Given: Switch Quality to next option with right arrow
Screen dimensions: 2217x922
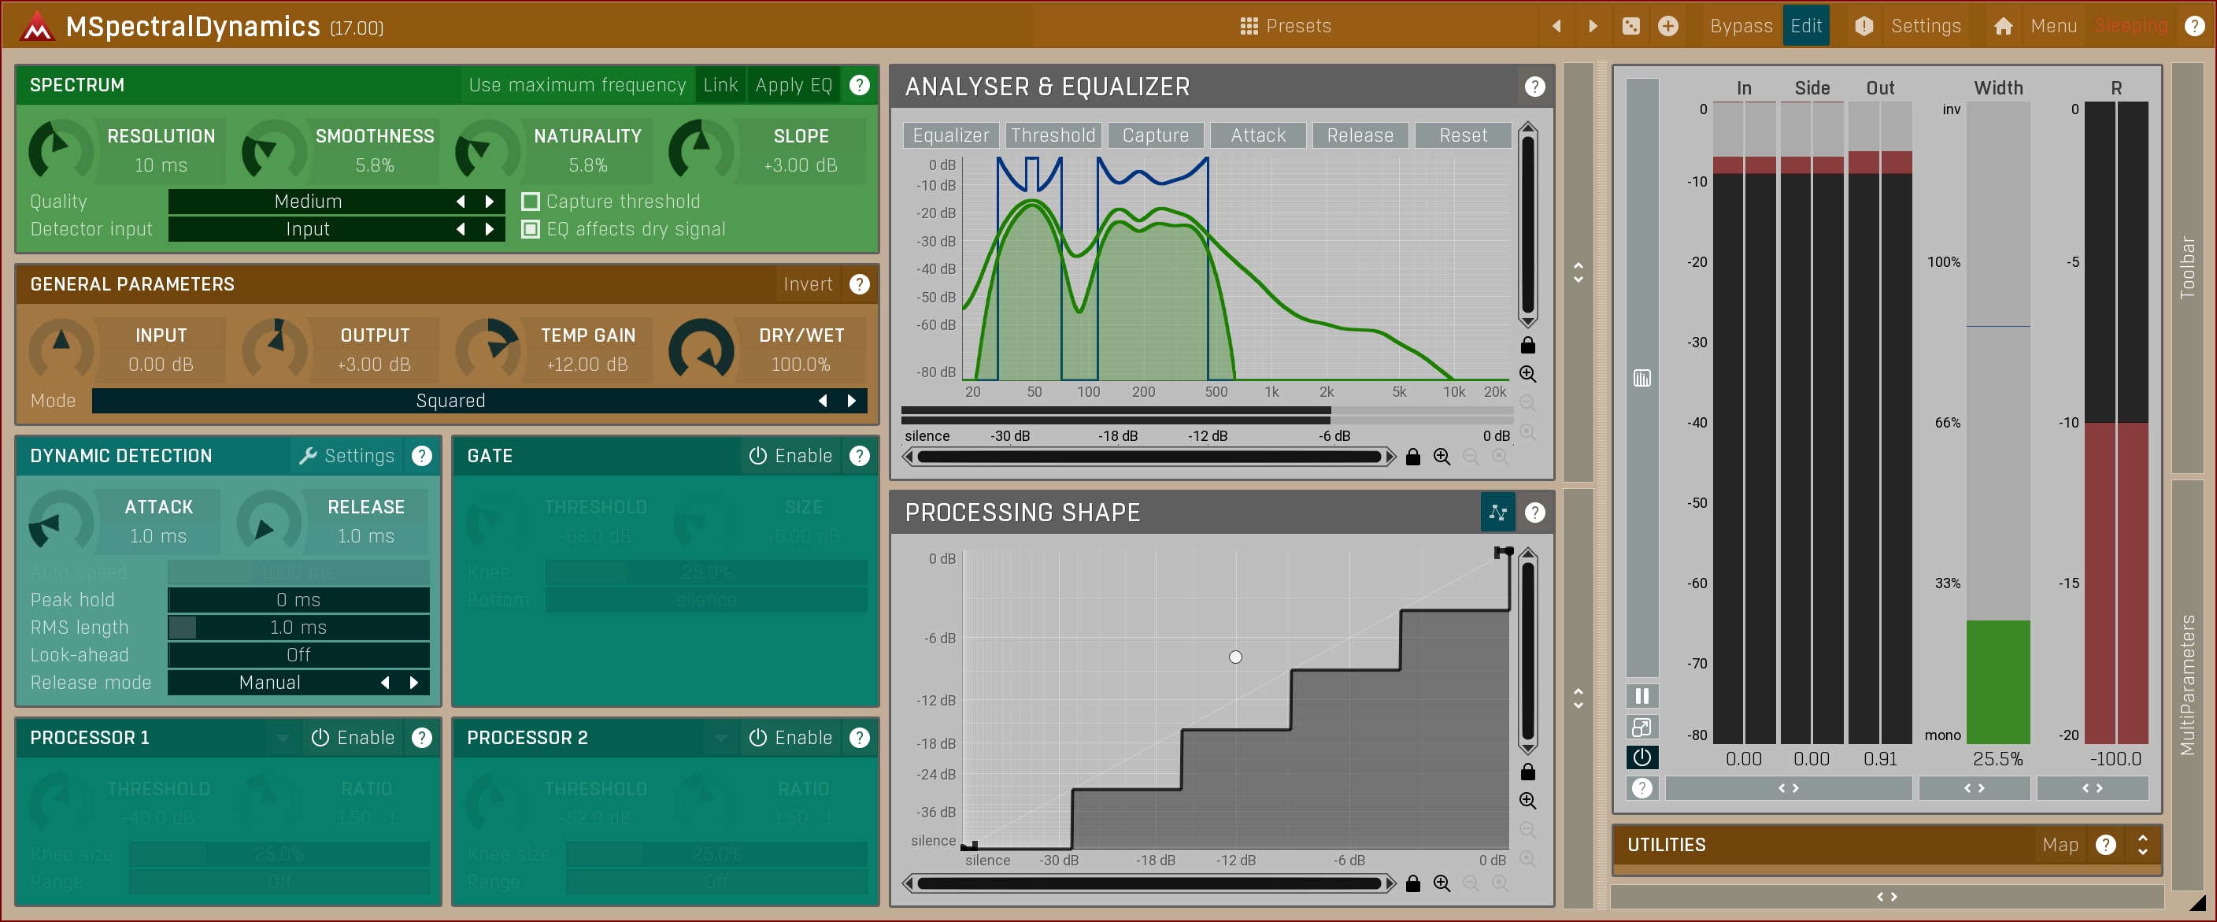Looking at the screenshot, I should [x=490, y=202].
